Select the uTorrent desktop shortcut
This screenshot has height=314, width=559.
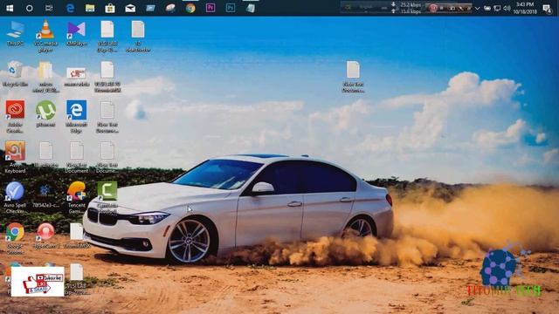[45, 114]
